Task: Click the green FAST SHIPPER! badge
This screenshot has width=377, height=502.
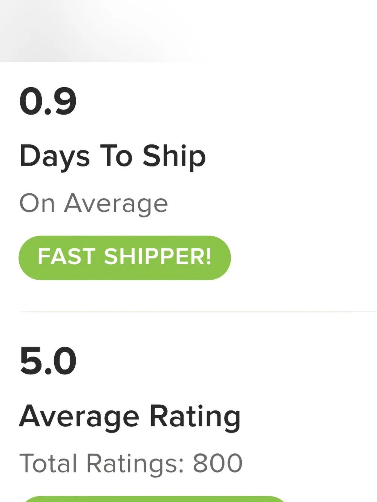Action: click(124, 258)
